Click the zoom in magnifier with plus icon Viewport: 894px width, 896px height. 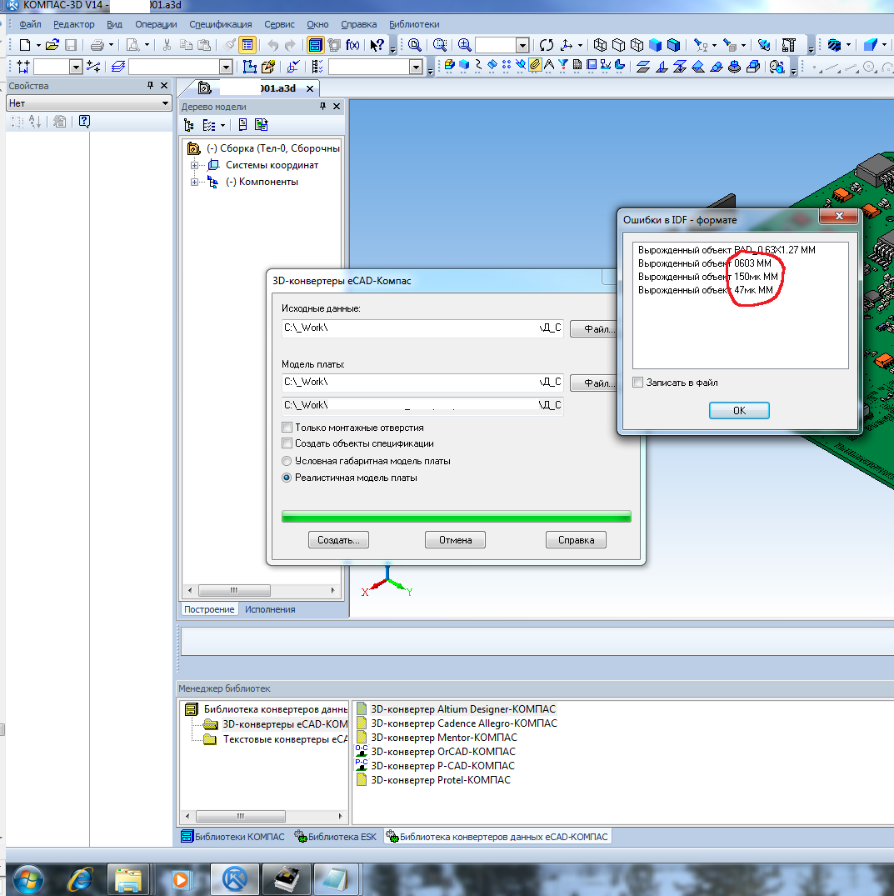click(464, 44)
